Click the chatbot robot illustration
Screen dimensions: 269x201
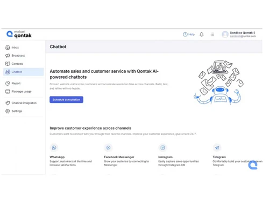tap(219, 83)
